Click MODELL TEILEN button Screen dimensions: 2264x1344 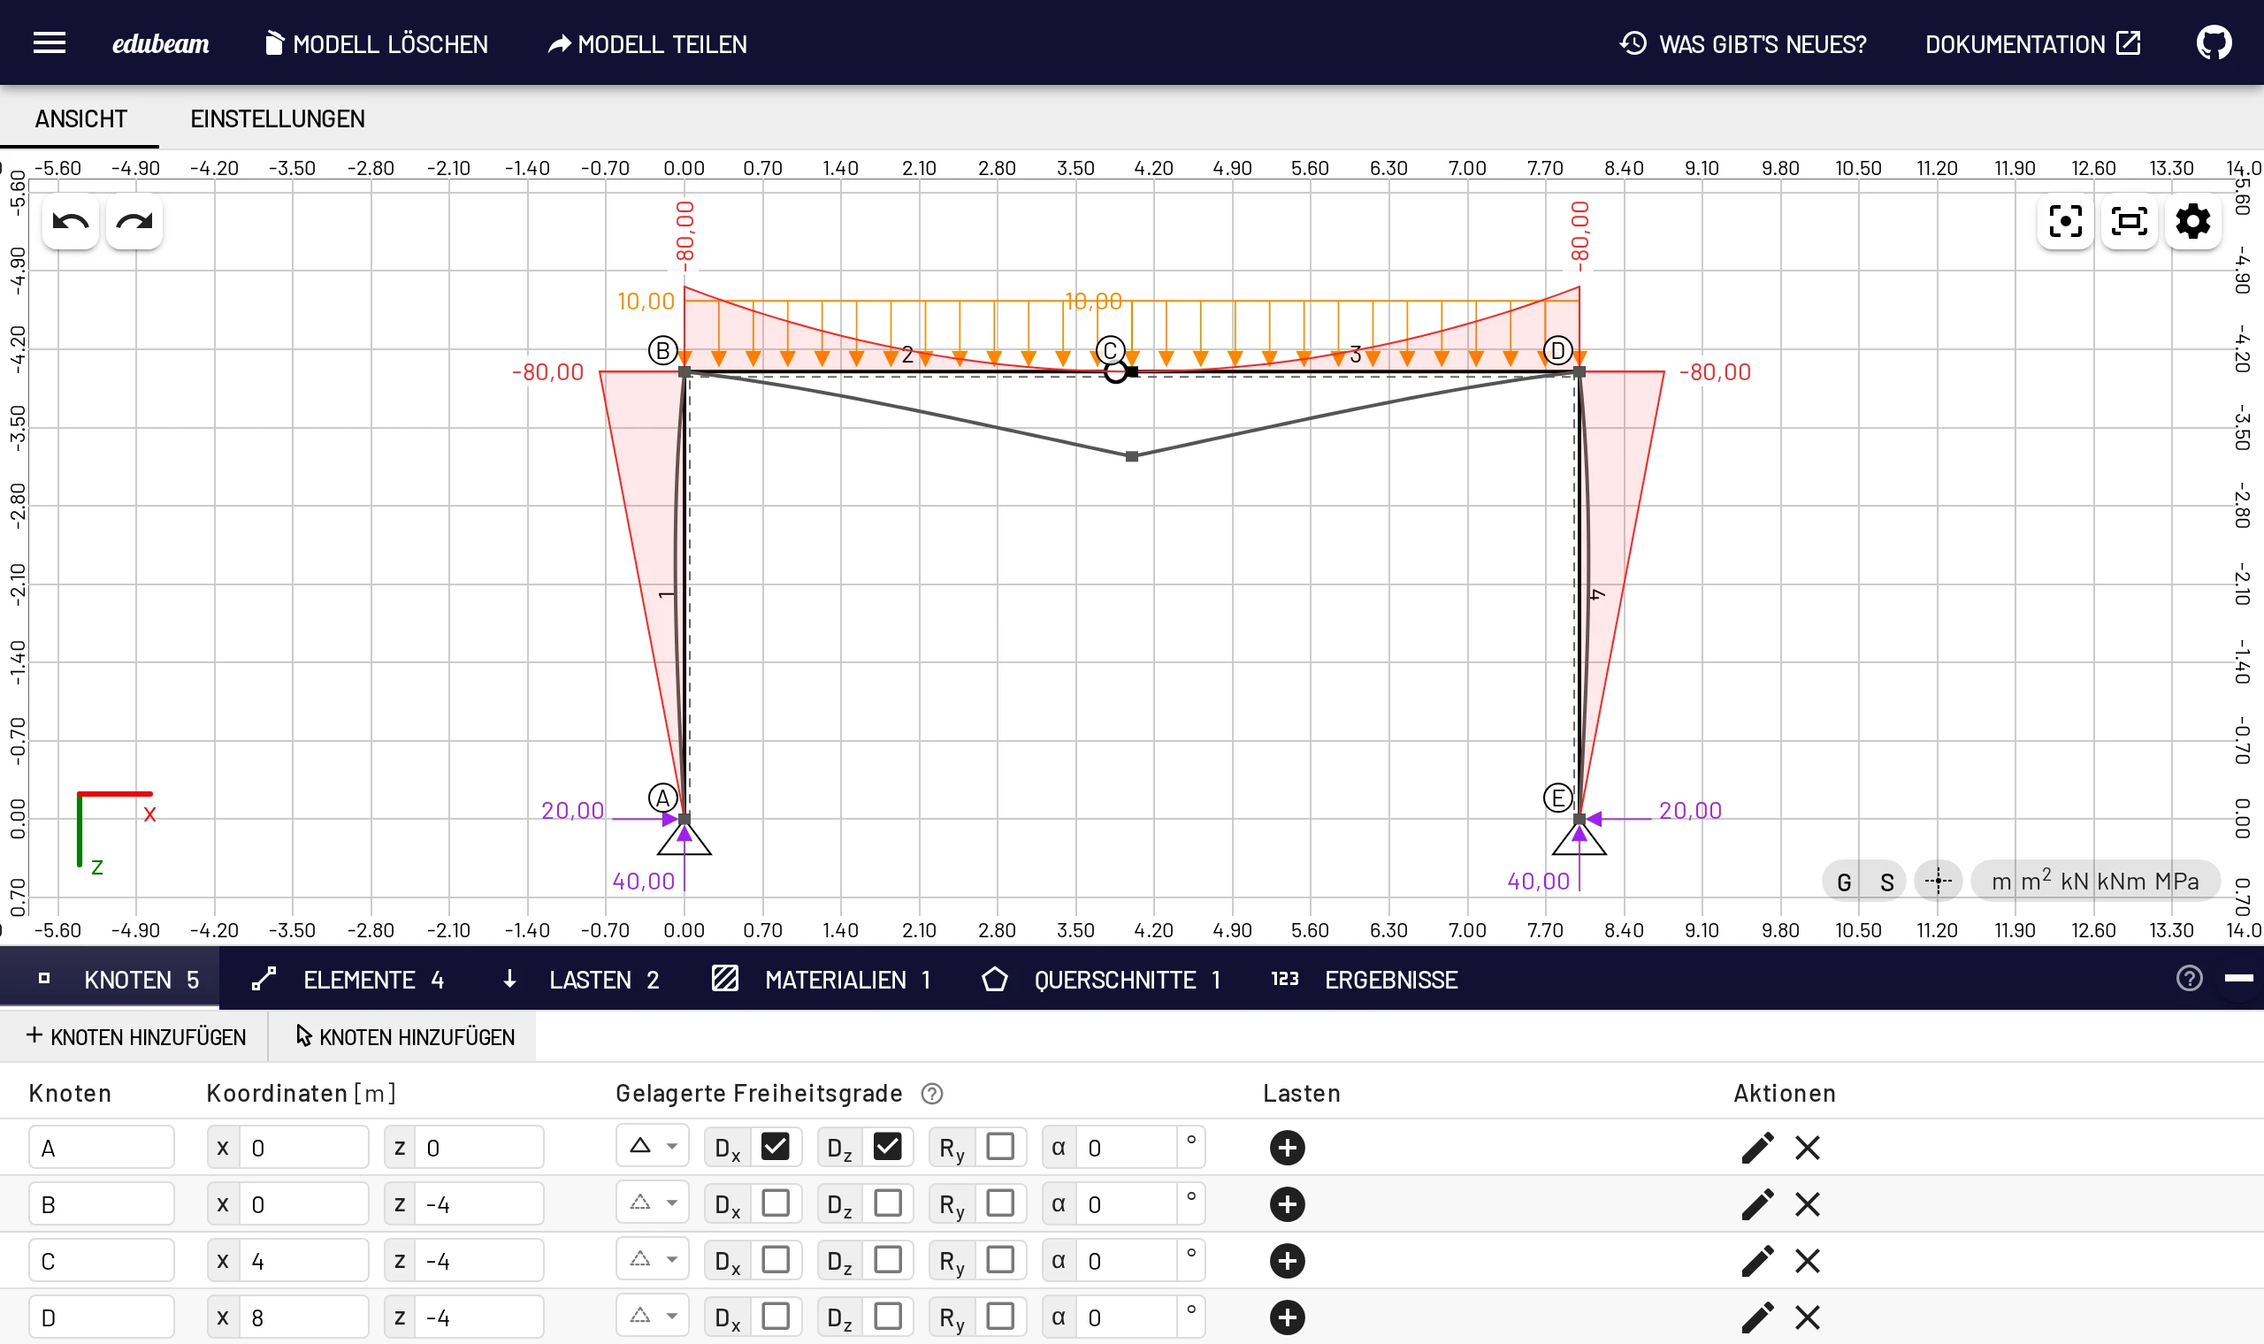coord(647,43)
